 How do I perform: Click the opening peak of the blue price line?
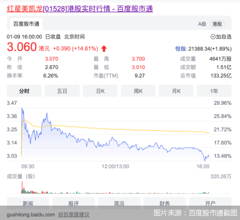[x=22, y=109]
